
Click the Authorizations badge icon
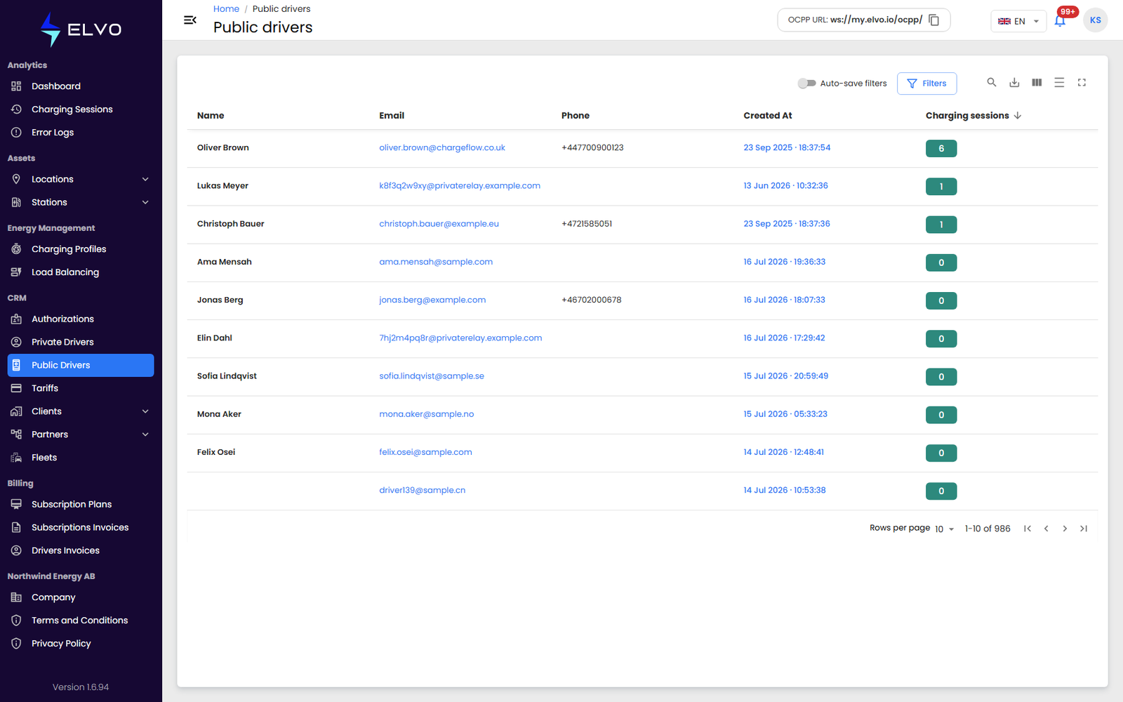coord(16,319)
